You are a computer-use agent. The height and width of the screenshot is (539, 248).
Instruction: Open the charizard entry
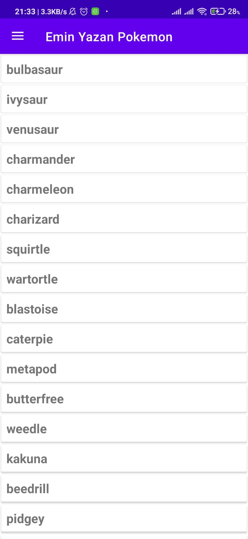pos(124,219)
